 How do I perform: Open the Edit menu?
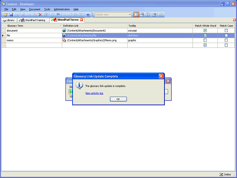(14, 9)
